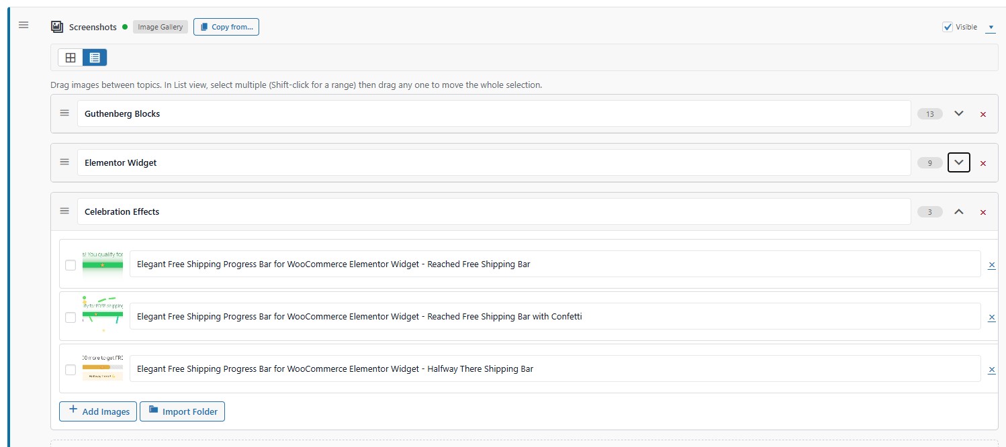Collapse the Celebration Effects topic
This screenshot has width=1006, height=447.
pos(959,211)
